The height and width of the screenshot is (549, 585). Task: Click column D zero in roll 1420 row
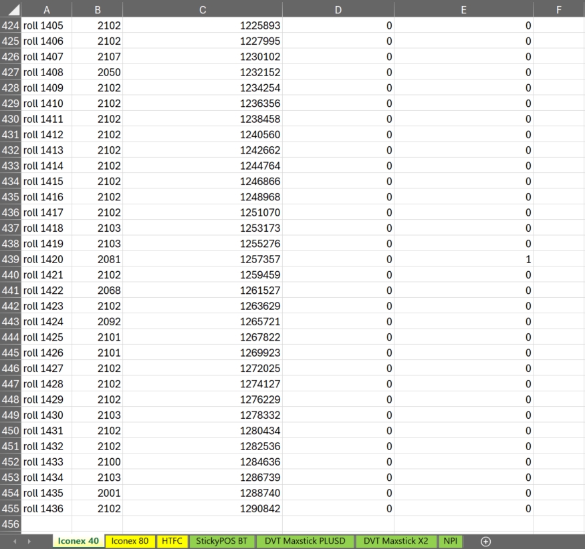point(338,259)
